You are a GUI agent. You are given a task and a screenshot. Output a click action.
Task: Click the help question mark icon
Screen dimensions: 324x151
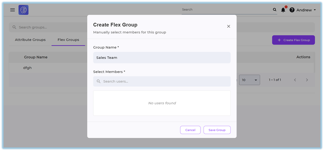(292, 10)
